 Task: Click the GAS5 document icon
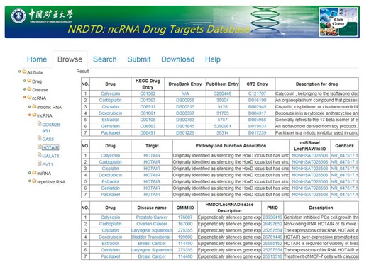(x=40, y=138)
